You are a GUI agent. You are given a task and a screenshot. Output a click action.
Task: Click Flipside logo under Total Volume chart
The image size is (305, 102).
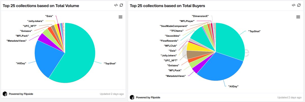click(x=5, y=94)
